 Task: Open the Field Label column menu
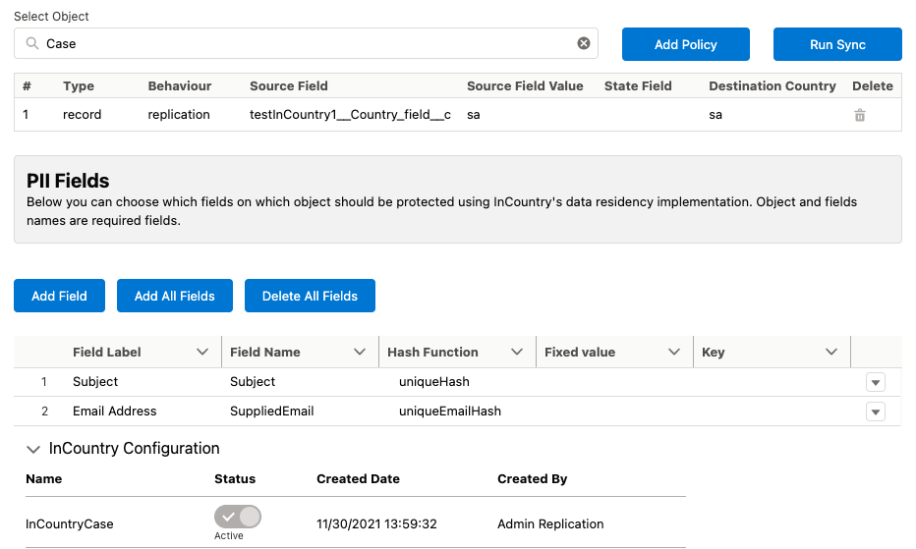pos(202,352)
